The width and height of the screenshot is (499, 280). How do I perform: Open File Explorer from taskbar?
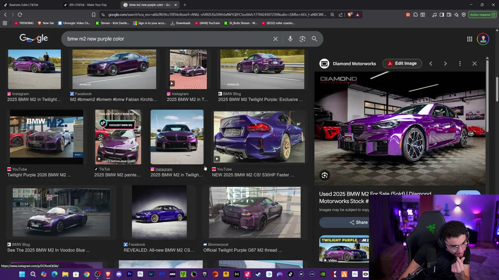65,274
